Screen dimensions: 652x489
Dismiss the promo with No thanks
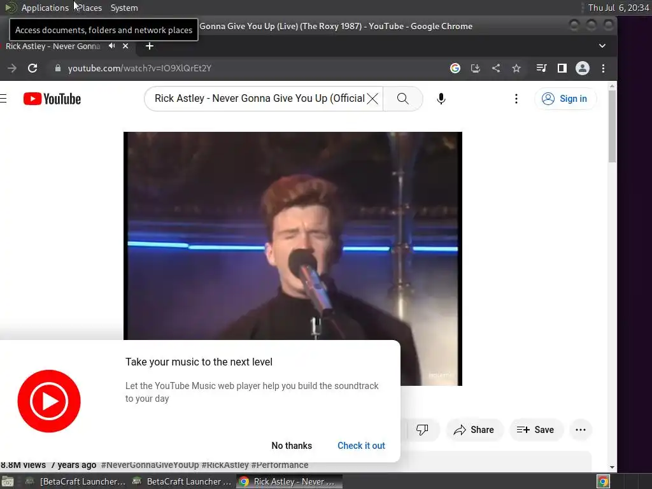coord(292,445)
